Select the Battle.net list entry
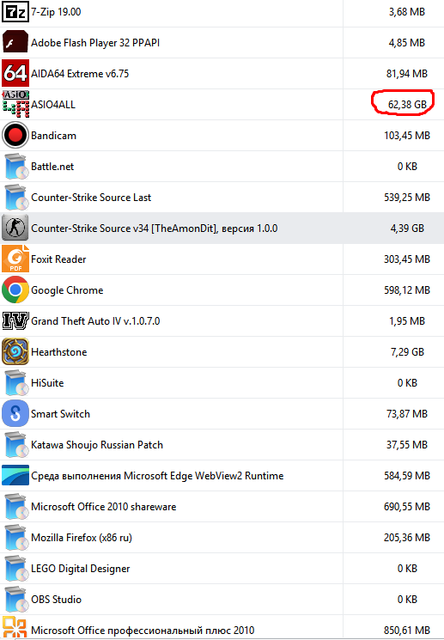The image size is (444, 640). tap(222, 167)
